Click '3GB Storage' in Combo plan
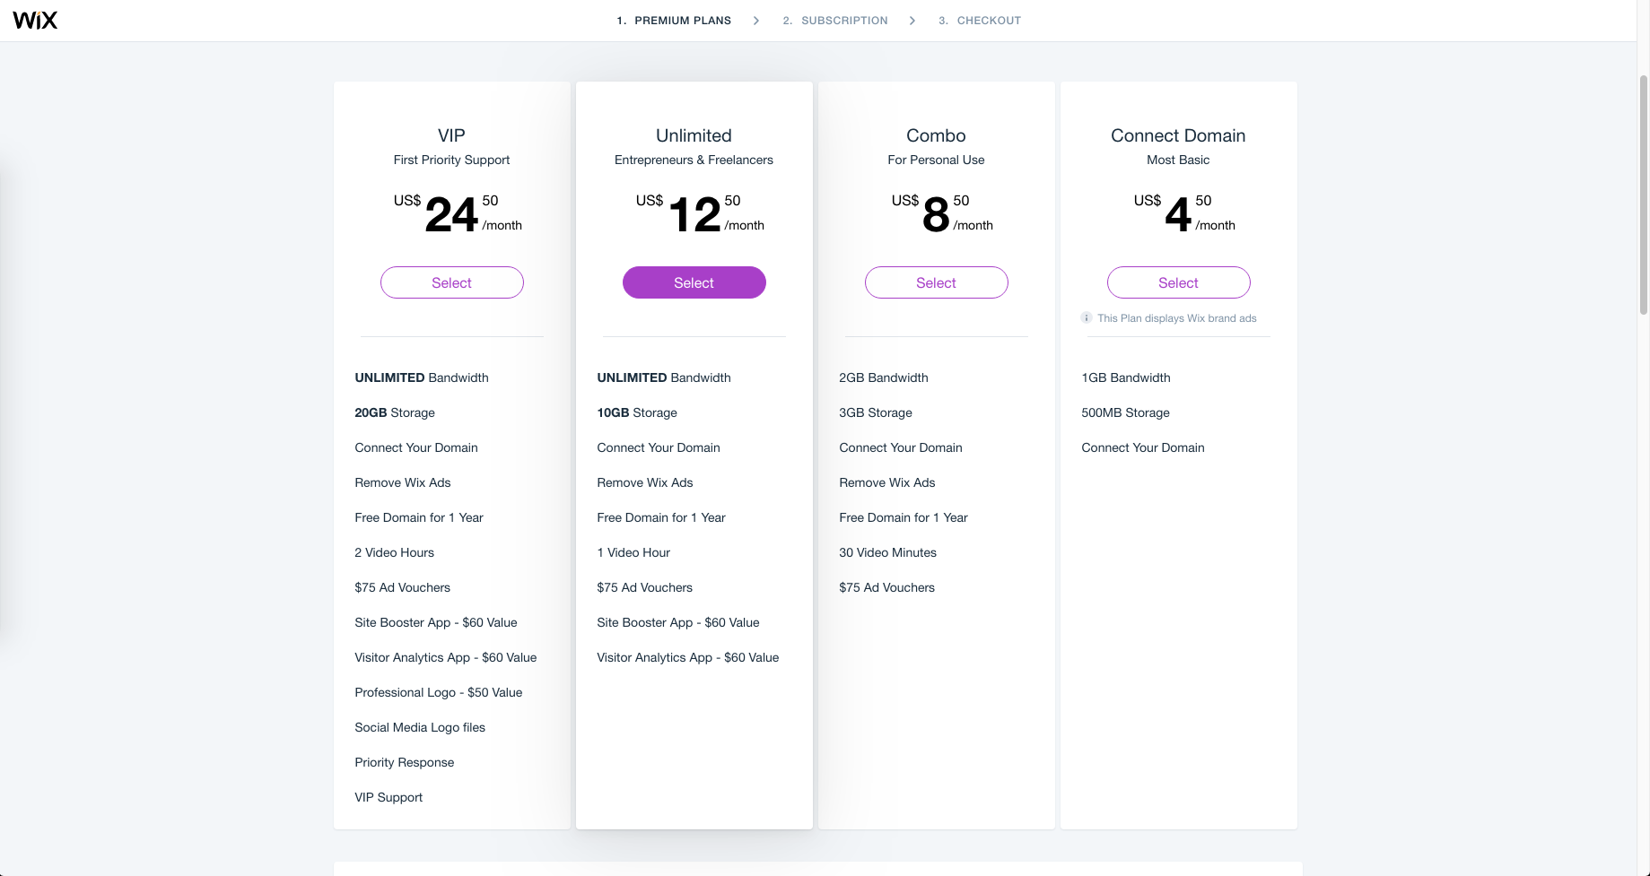This screenshot has height=876, width=1650. pos(876,412)
